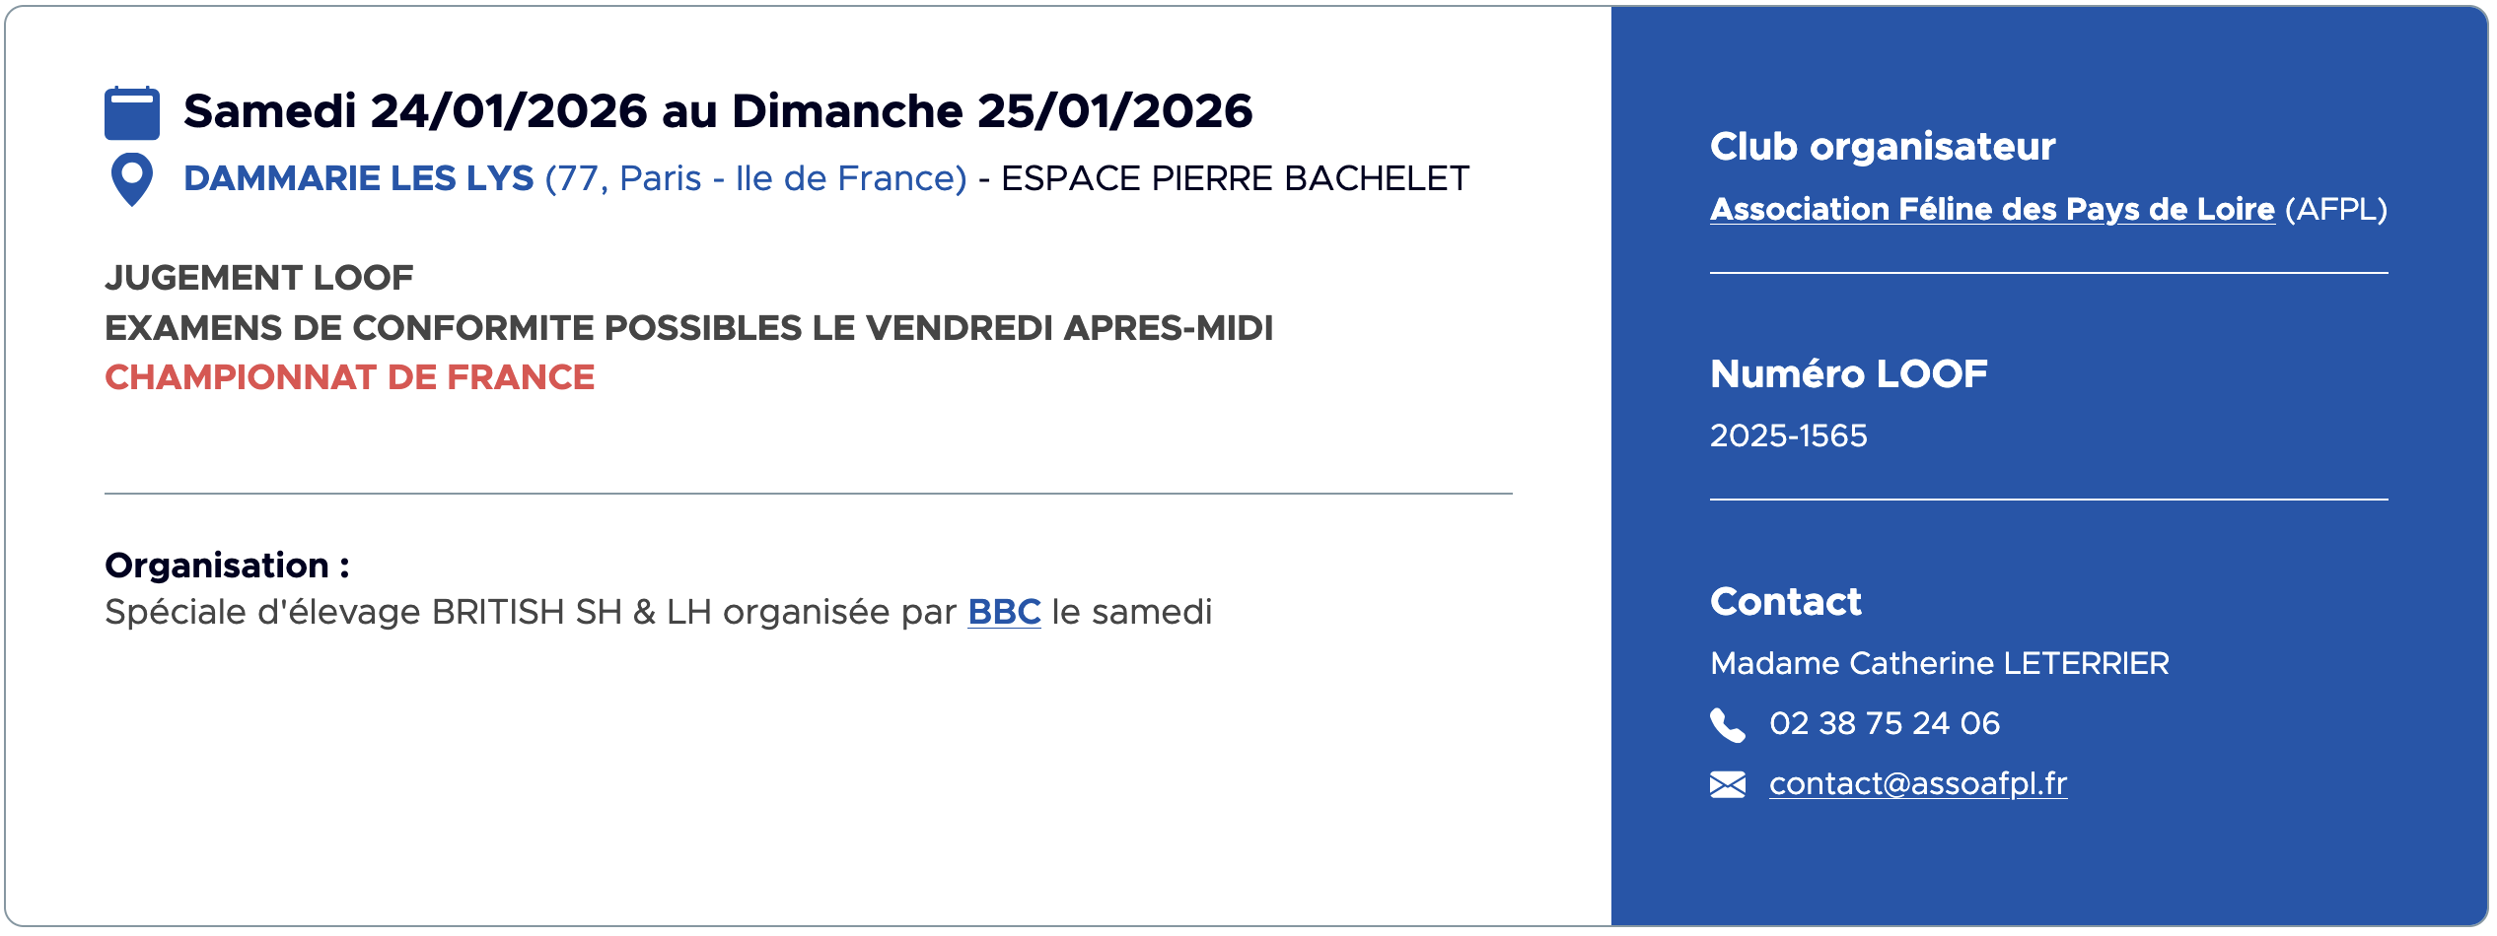The image size is (2497, 936).
Task: Open the Association Féline des Pays de Loire link
Action: (x=1992, y=209)
